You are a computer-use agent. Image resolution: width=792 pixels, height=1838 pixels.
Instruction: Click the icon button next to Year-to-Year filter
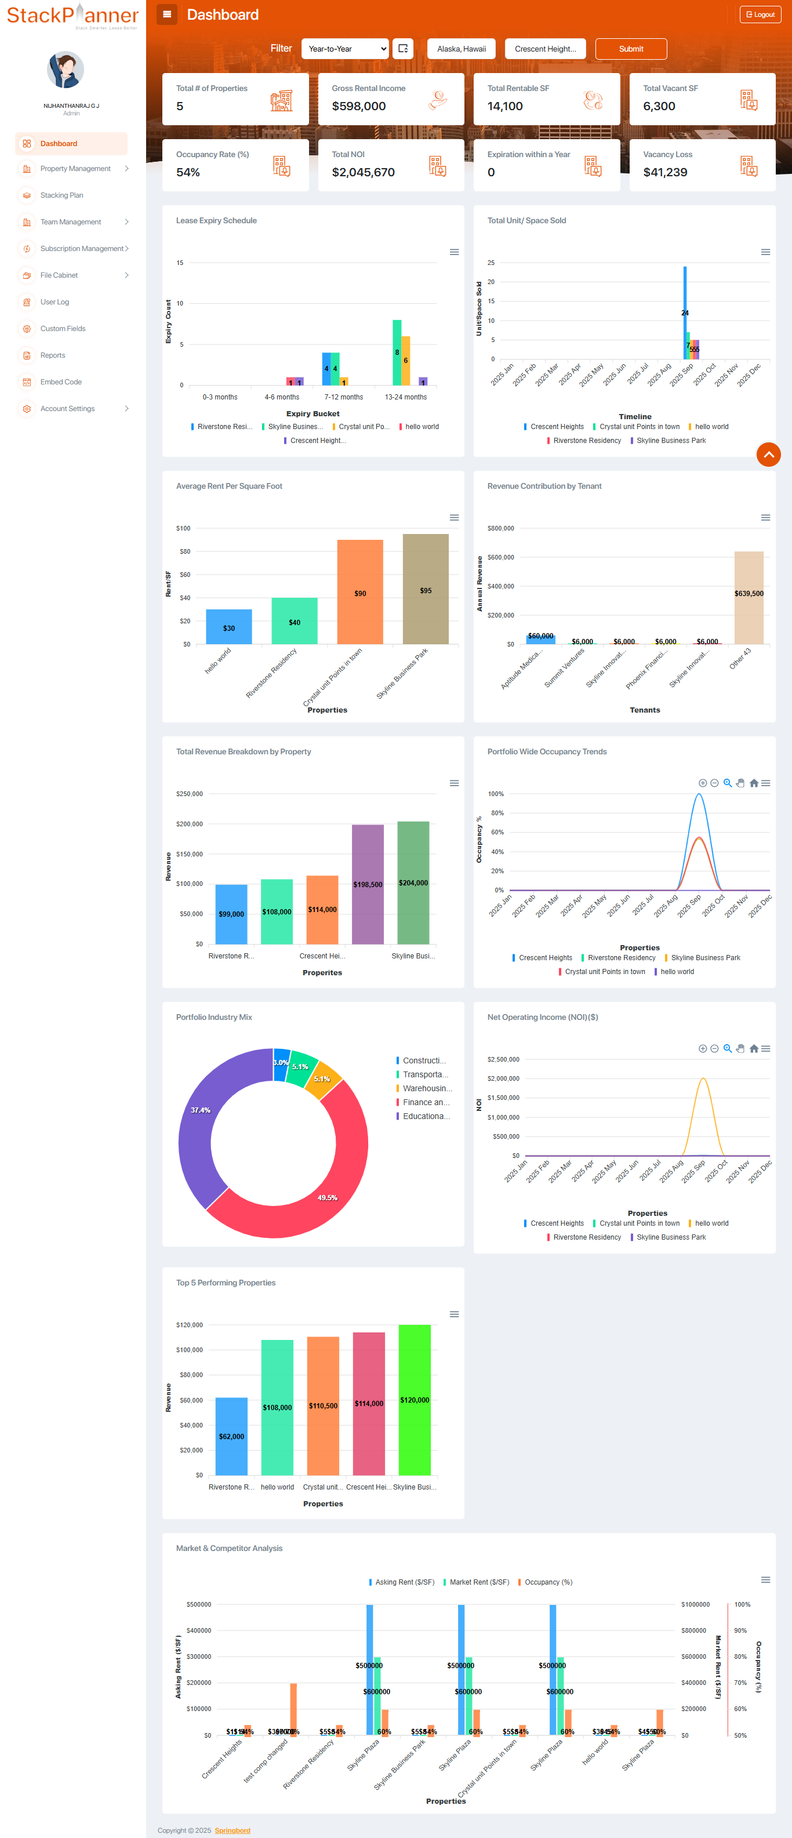pos(402,49)
